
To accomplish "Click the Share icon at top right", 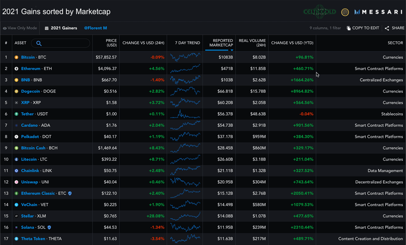I will [x=387, y=28].
